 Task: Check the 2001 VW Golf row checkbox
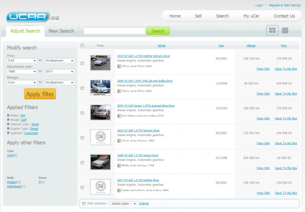pyautogui.click(x=82, y=188)
